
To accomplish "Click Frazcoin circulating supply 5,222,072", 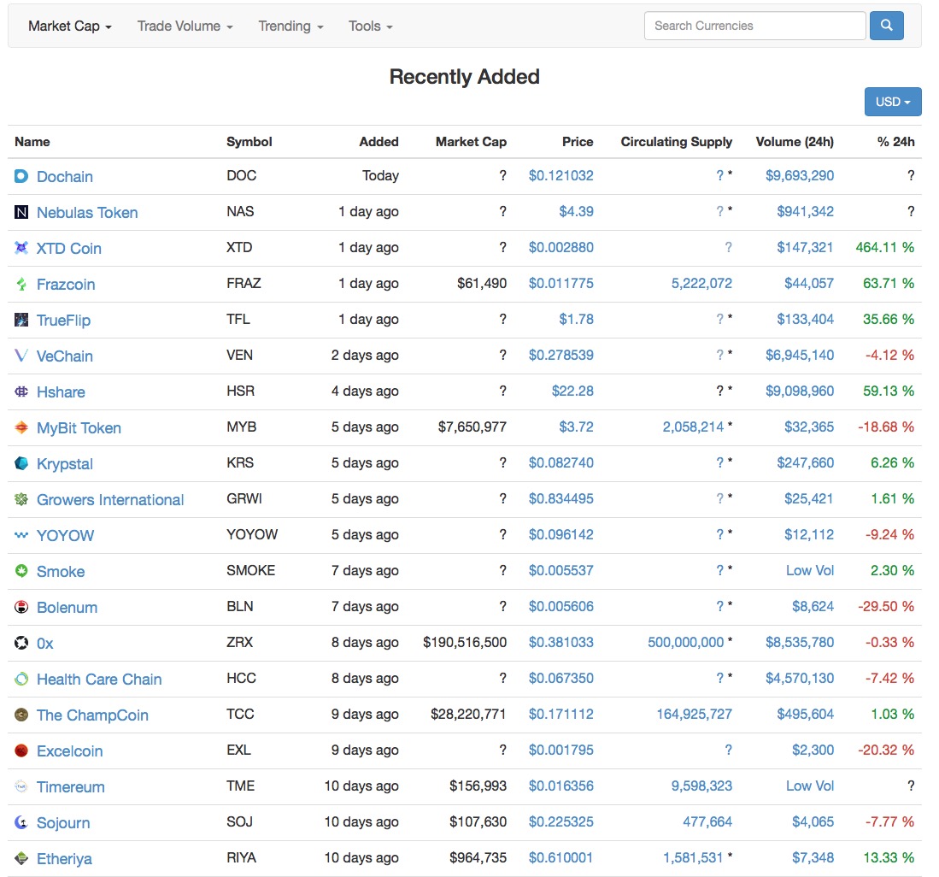I will coord(701,283).
